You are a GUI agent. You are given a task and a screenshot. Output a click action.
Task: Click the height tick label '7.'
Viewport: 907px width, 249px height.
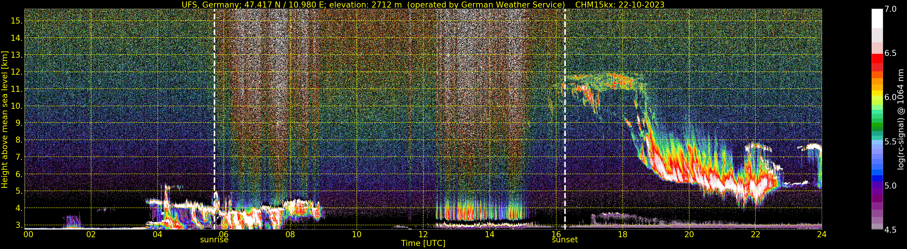19,157
